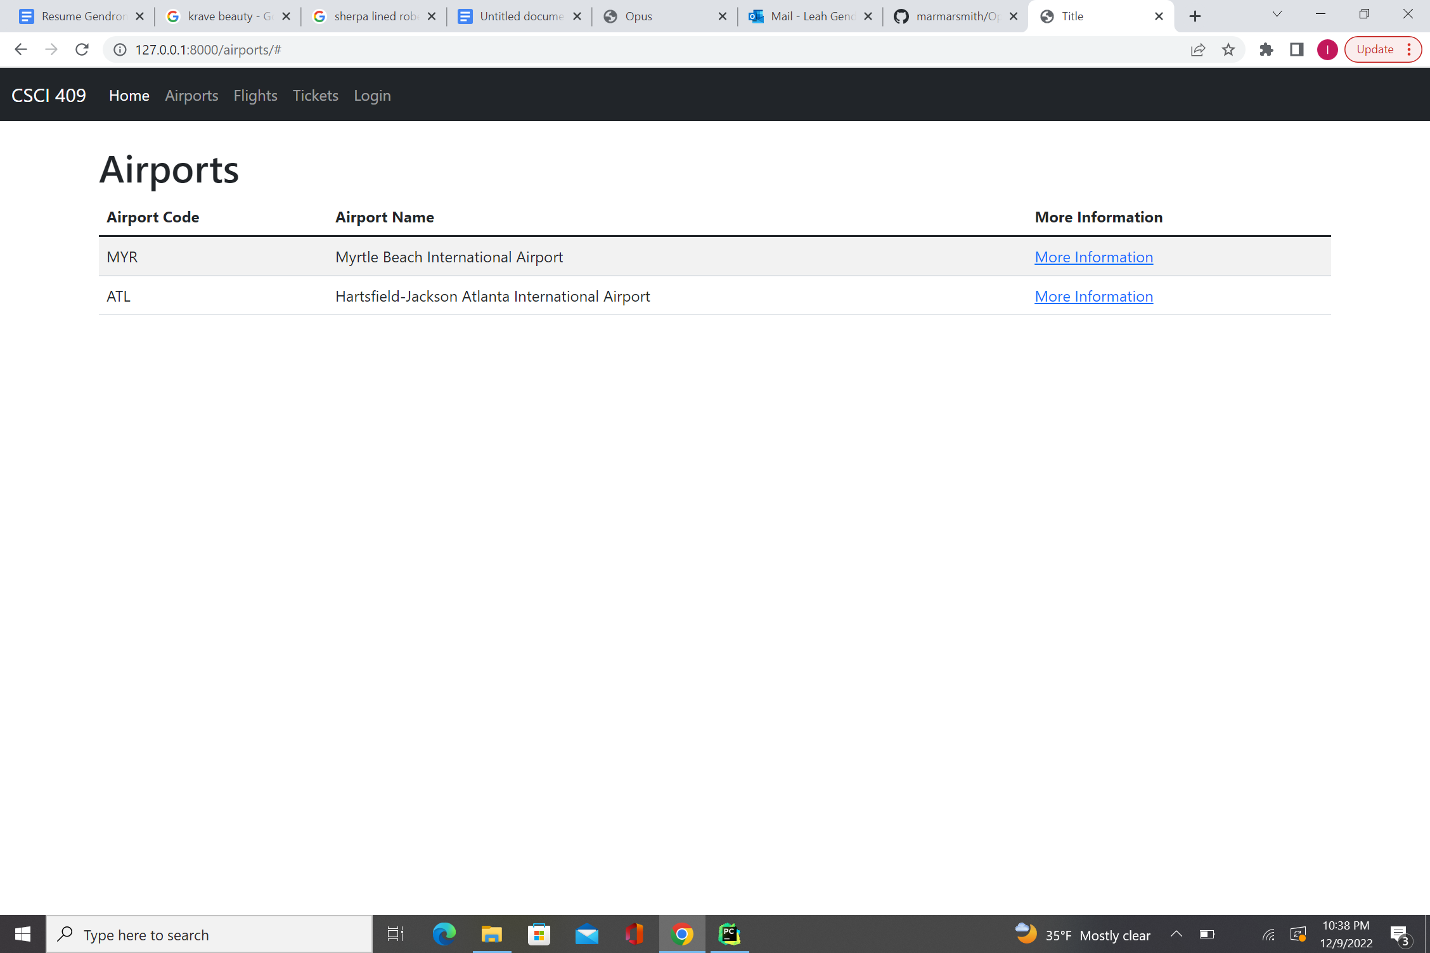Reload the airports page
Image resolution: width=1430 pixels, height=953 pixels.
[82, 49]
